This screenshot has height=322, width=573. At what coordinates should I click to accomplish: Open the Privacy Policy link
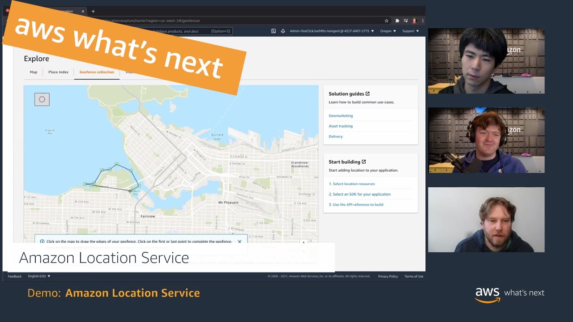pyautogui.click(x=388, y=276)
